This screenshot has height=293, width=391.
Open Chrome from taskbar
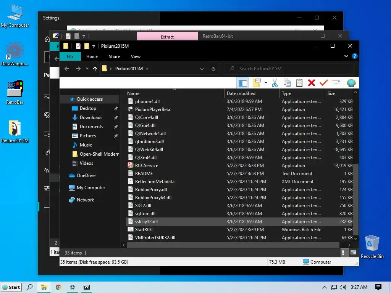[x=58, y=287]
